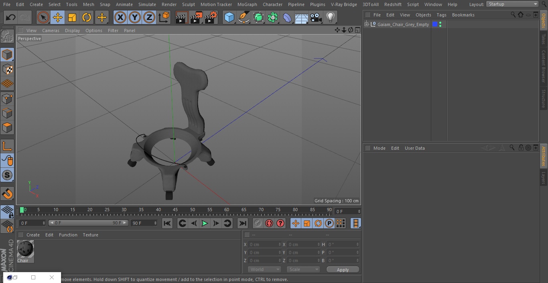Click the Apply button
The image size is (548, 283).
click(x=343, y=270)
